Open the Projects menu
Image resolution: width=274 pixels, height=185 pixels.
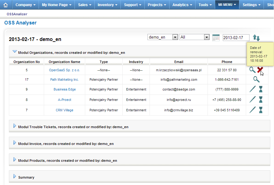(x=157, y=5)
